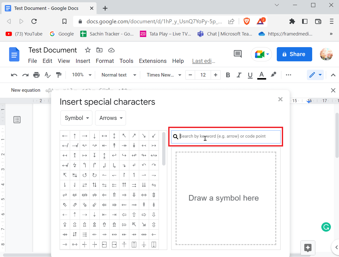This screenshot has height=257, width=339.
Task: Open the Tools menu
Action: coord(126,61)
